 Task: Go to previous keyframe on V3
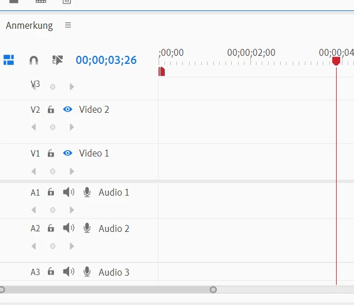33,87
